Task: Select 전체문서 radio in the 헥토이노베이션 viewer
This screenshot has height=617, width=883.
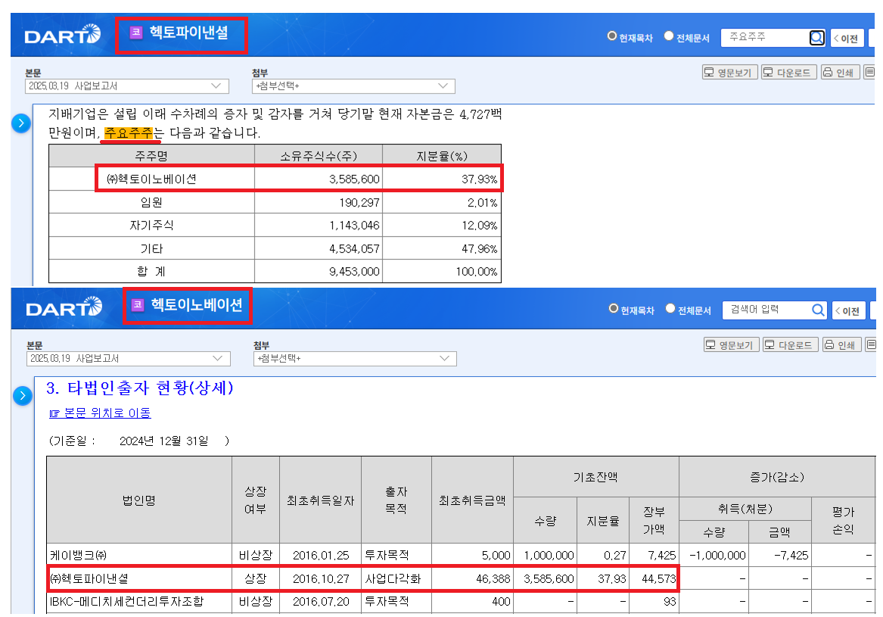Action: (670, 309)
